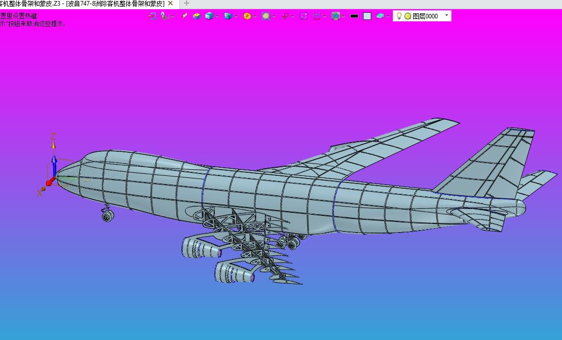This screenshot has width=562, height=340.
Task: Click the magnifier inquiry icon
Action: click(x=266, y=16)
